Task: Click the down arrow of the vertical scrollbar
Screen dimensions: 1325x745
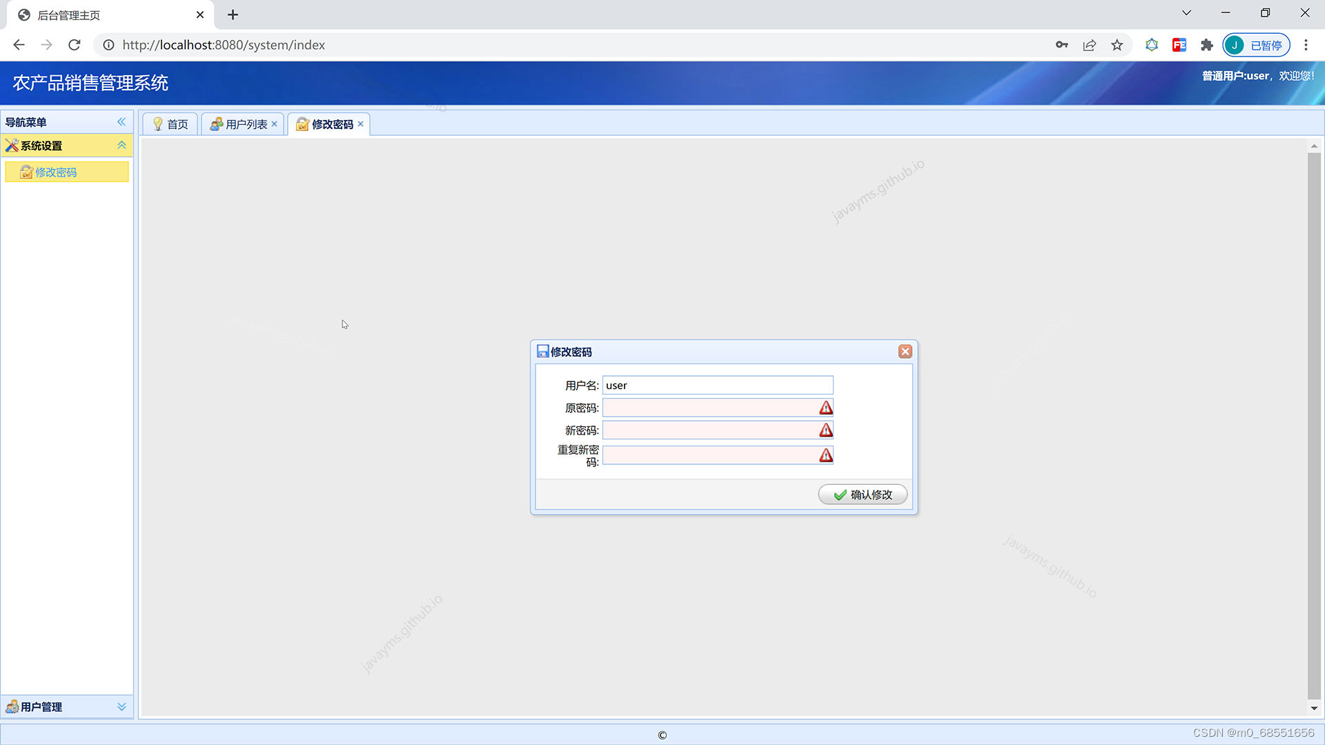Action: [x=1314, y=708]
